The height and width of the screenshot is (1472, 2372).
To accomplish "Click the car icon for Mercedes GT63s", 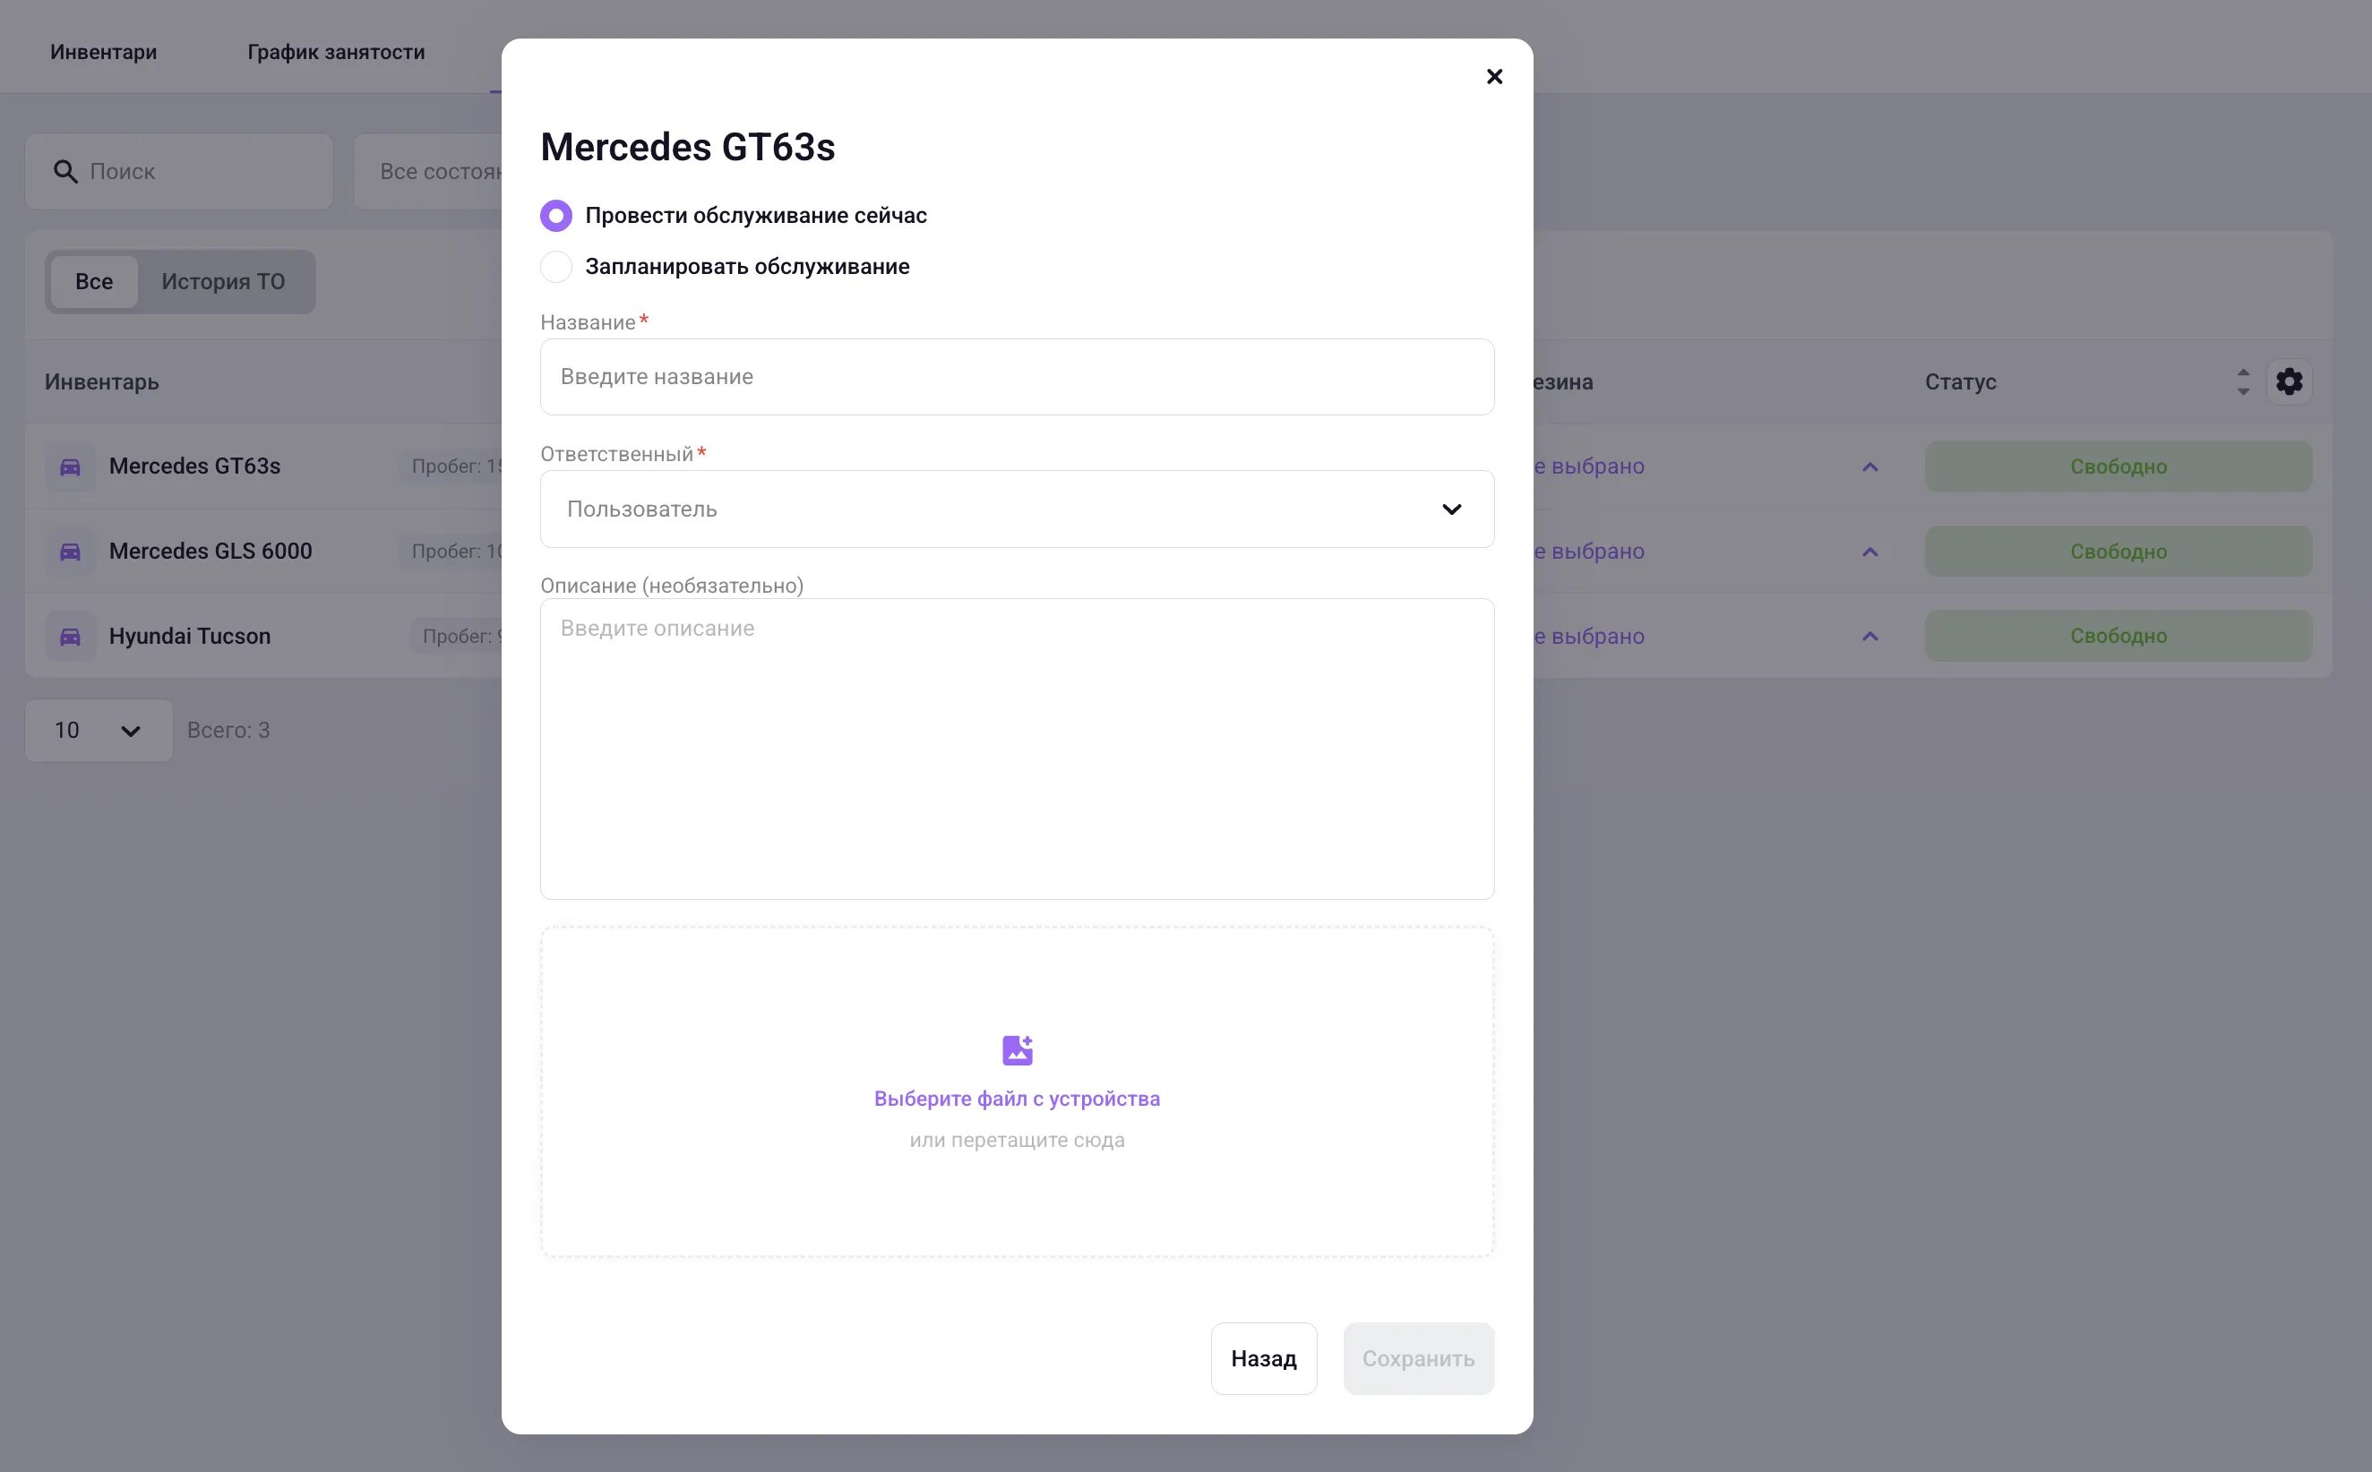I will point(70,466).
